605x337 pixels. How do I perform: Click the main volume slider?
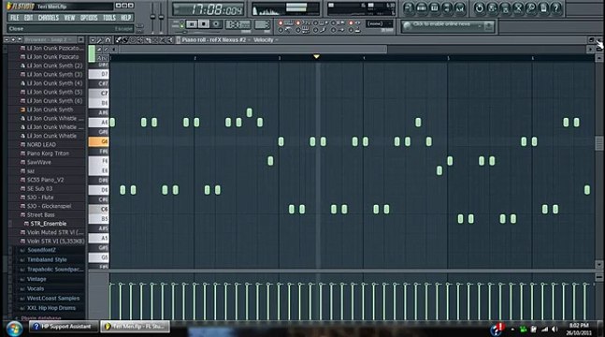pos(152,18)
